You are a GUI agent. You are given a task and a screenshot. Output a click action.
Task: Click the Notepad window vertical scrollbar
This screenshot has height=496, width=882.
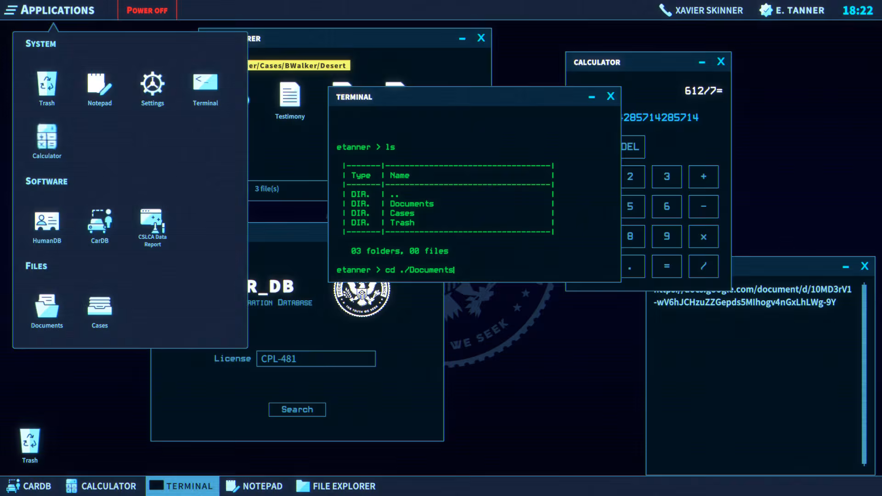point(864,374)
